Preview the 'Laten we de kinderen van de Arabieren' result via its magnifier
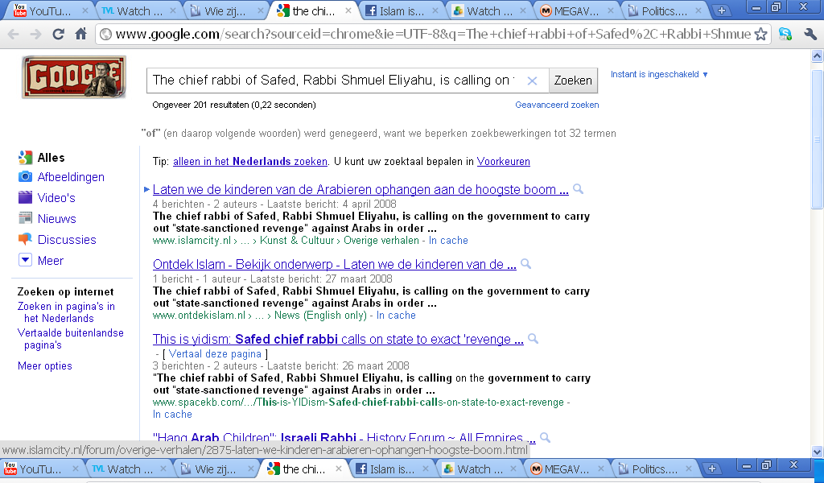 click(578, 188)
